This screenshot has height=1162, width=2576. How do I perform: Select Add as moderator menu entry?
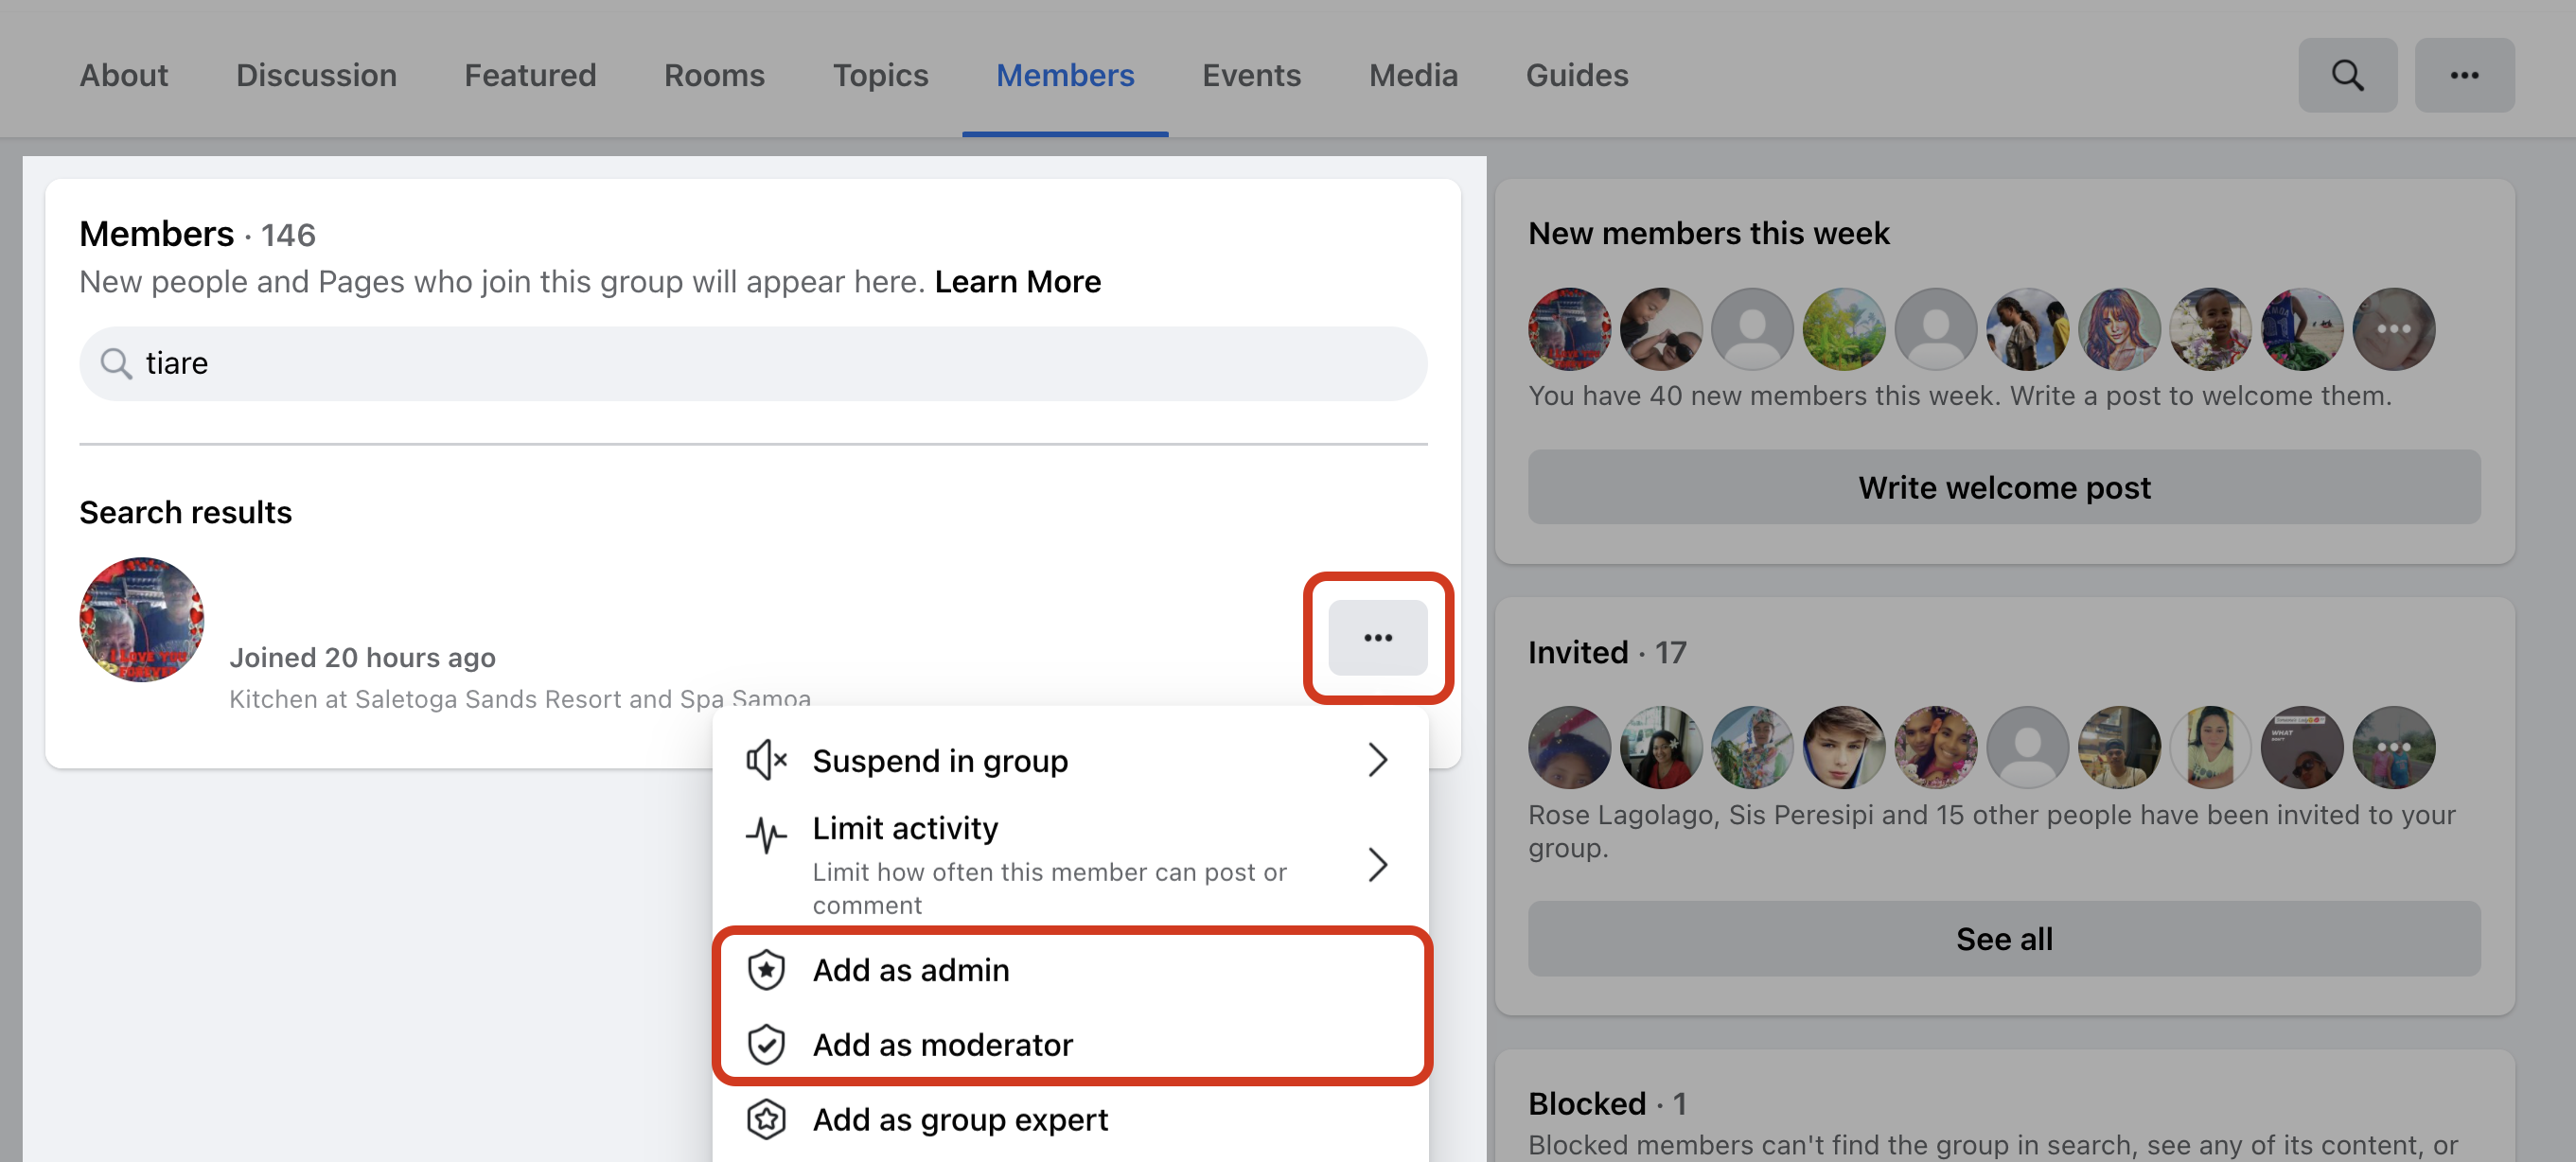tap(942, 1044)
